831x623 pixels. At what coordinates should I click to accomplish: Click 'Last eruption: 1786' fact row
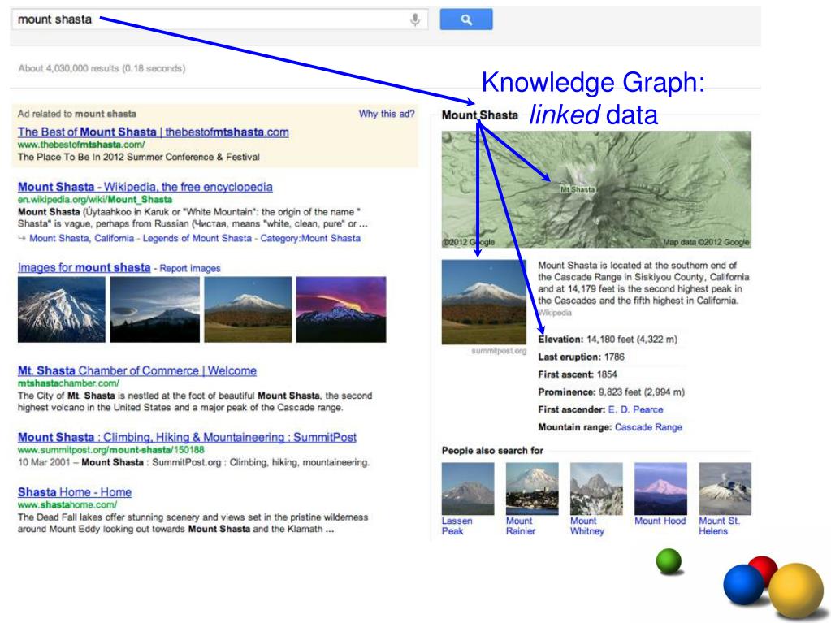pyautogui.click(x=581, y=357)
